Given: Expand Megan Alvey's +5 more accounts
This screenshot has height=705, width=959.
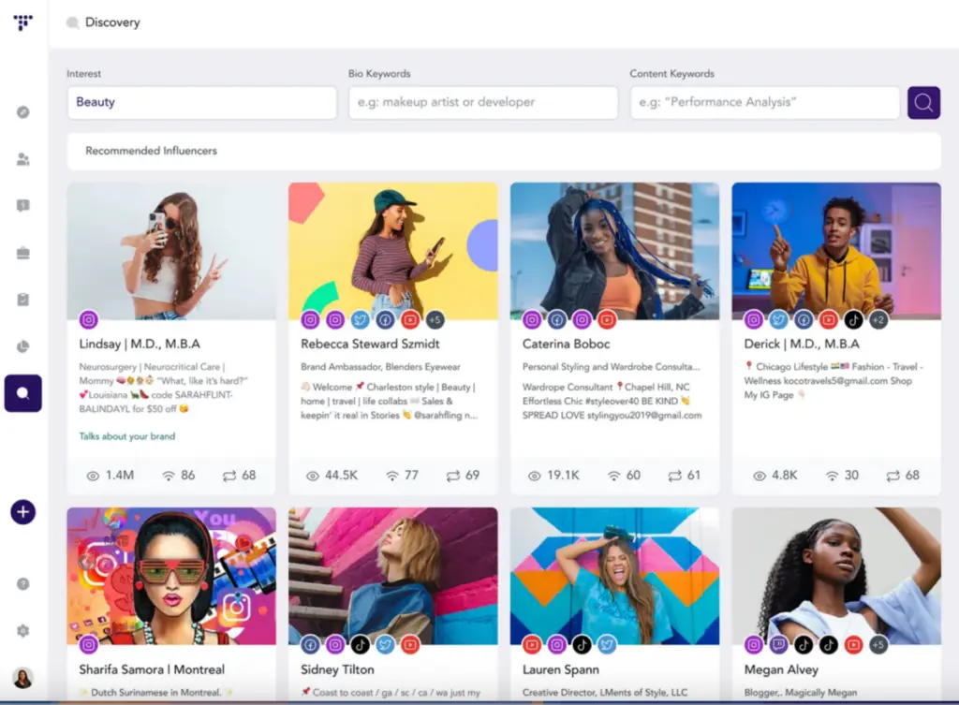Looking at the screenshot, I should tap(878, 644).
